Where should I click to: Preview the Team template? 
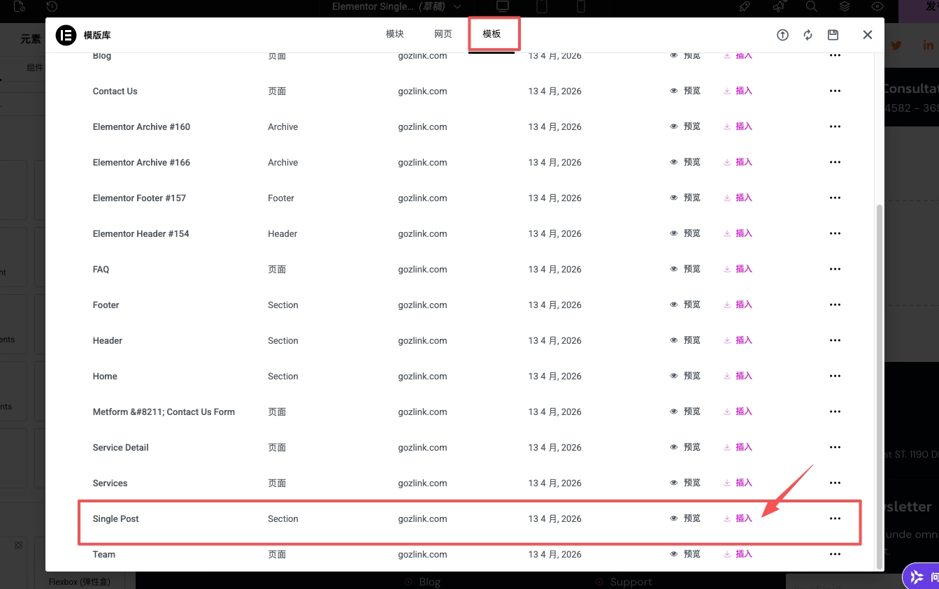(685, 554)
